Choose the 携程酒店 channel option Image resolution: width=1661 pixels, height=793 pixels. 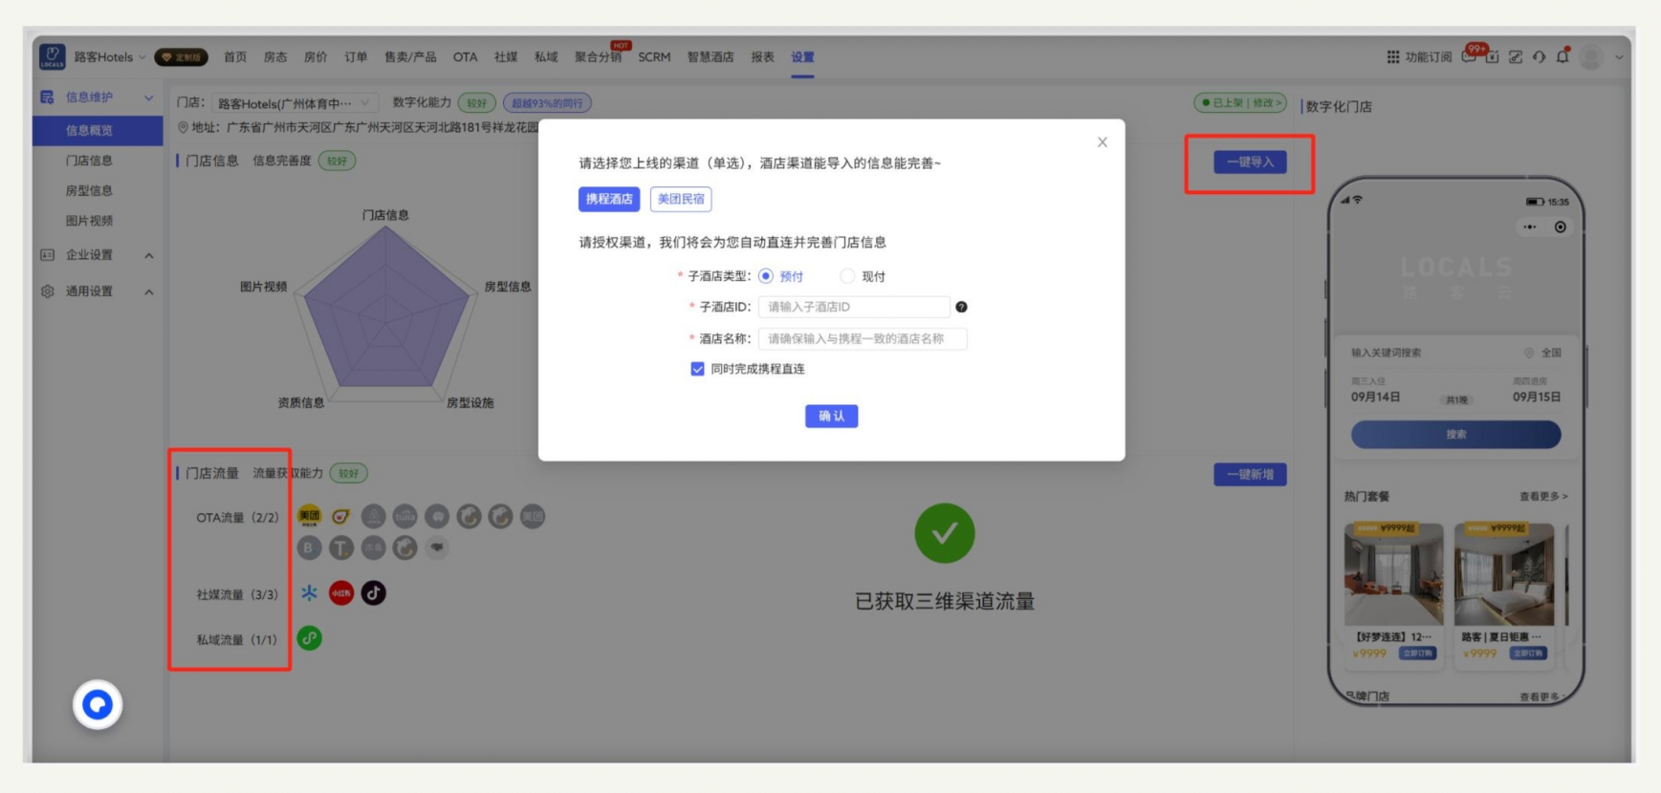pyautogui.click(x=609, y=199)
